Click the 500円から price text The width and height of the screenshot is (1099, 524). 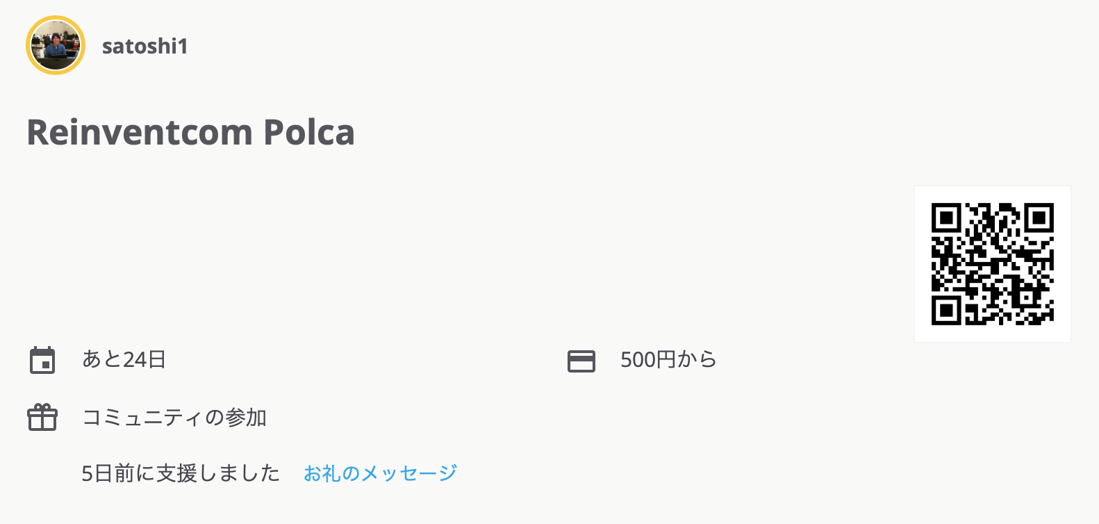click(x=668, y=359)
